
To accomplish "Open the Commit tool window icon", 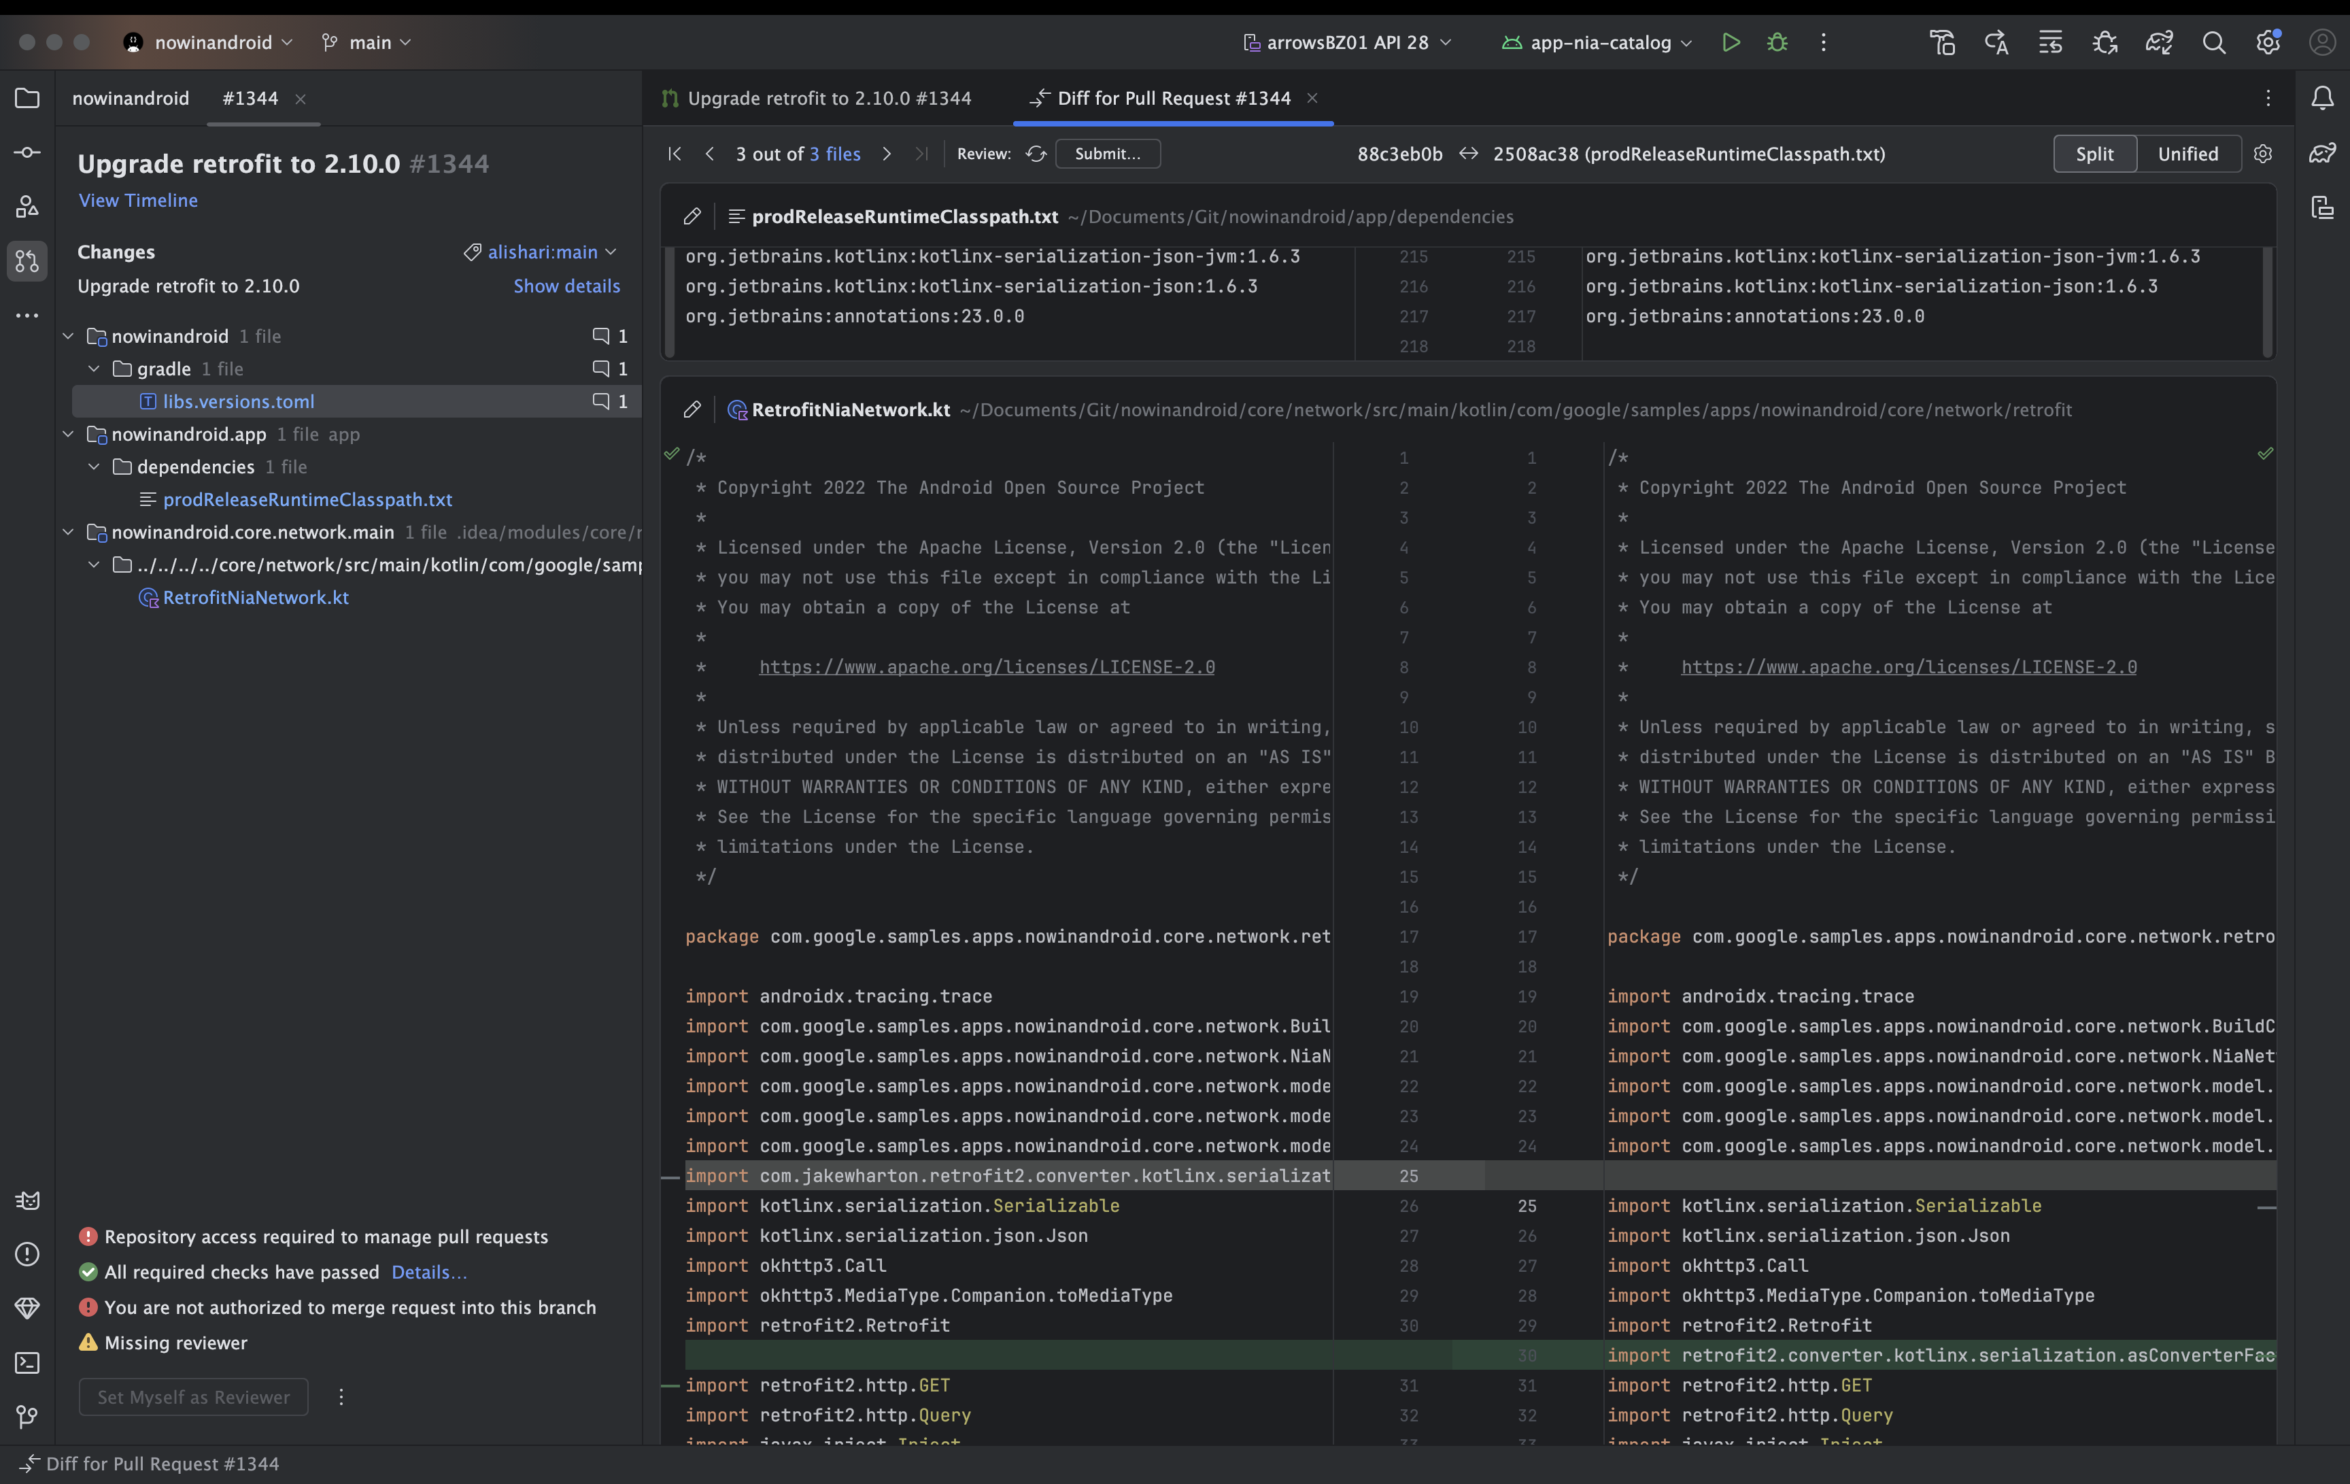I will (x=27, y=152).
